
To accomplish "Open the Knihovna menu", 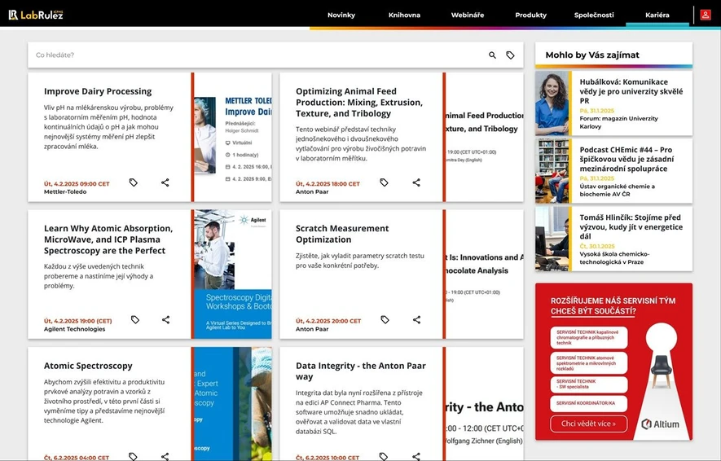I will 404,15.
